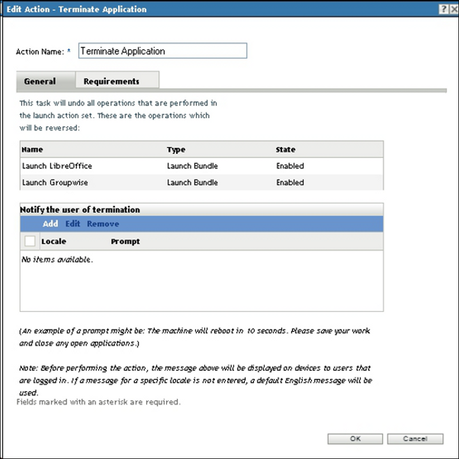Click the Enabled state of Launch LibreOffice

[x=289, y=166]
